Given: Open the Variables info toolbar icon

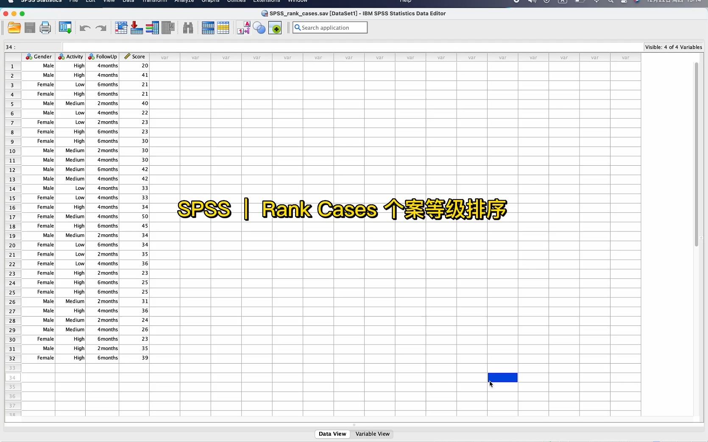Looking at the screenshot, I should (152, 28).
